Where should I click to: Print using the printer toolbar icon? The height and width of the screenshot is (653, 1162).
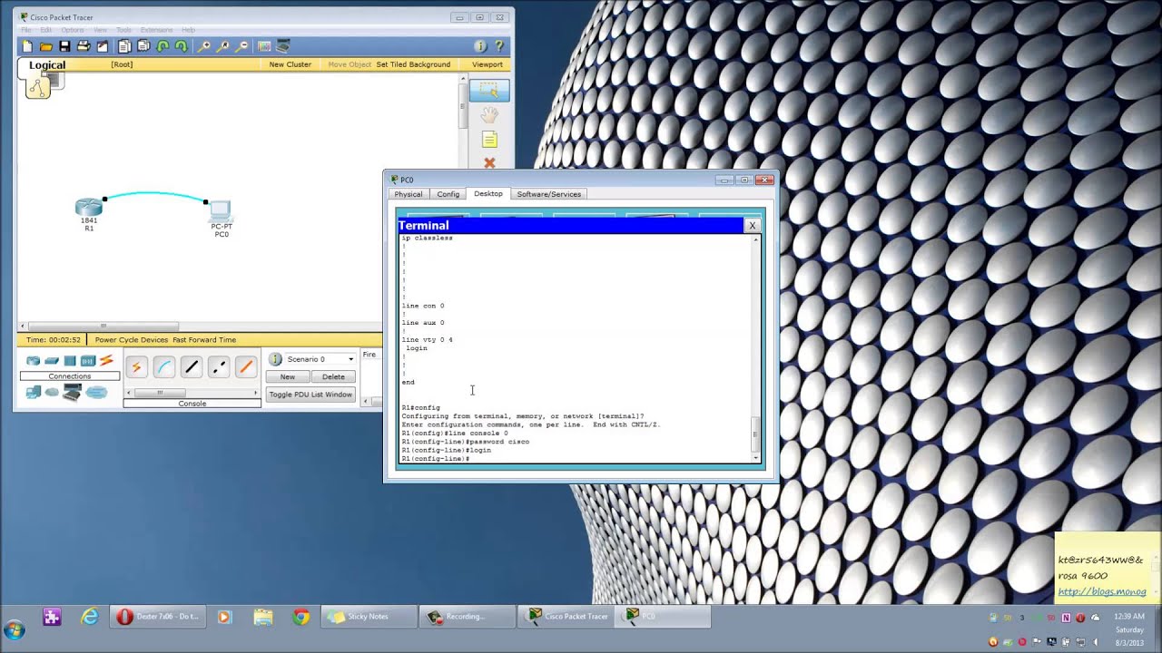pos(84,46)
